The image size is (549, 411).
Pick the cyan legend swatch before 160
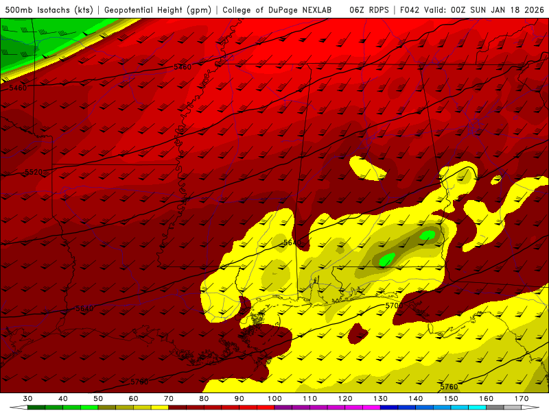(x=477, y=408)
